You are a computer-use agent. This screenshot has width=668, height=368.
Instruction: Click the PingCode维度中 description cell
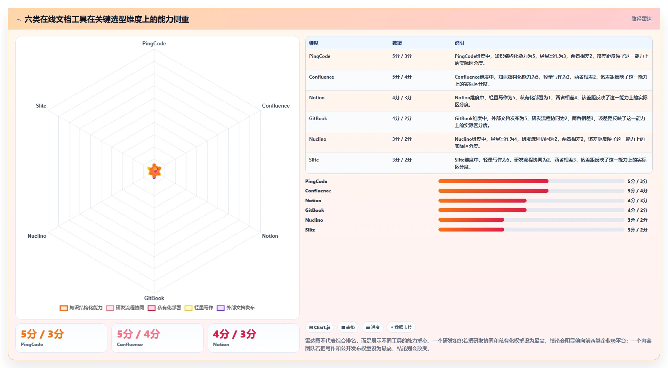(x=552, y=59)
